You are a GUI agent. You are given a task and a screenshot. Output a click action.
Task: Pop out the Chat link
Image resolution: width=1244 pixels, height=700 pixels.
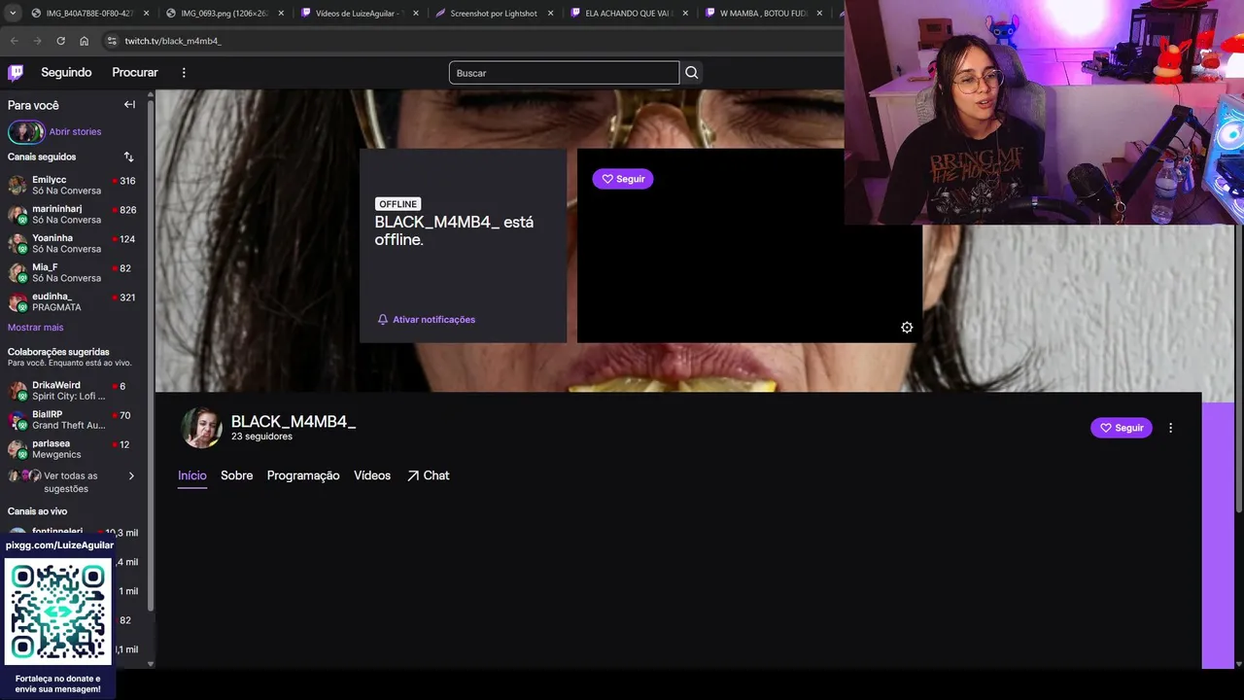point(428,475)
